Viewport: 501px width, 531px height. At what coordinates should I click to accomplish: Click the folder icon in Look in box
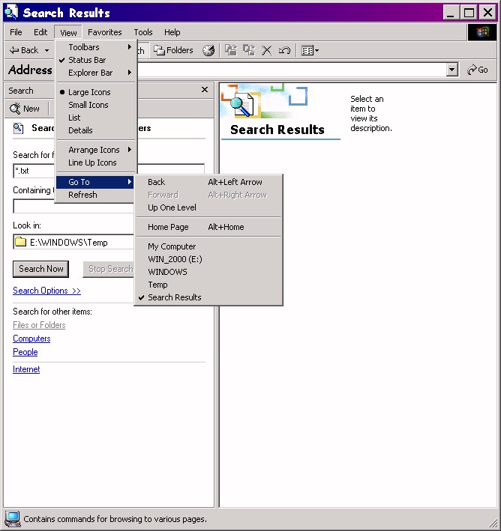click(x=21, y=242)
